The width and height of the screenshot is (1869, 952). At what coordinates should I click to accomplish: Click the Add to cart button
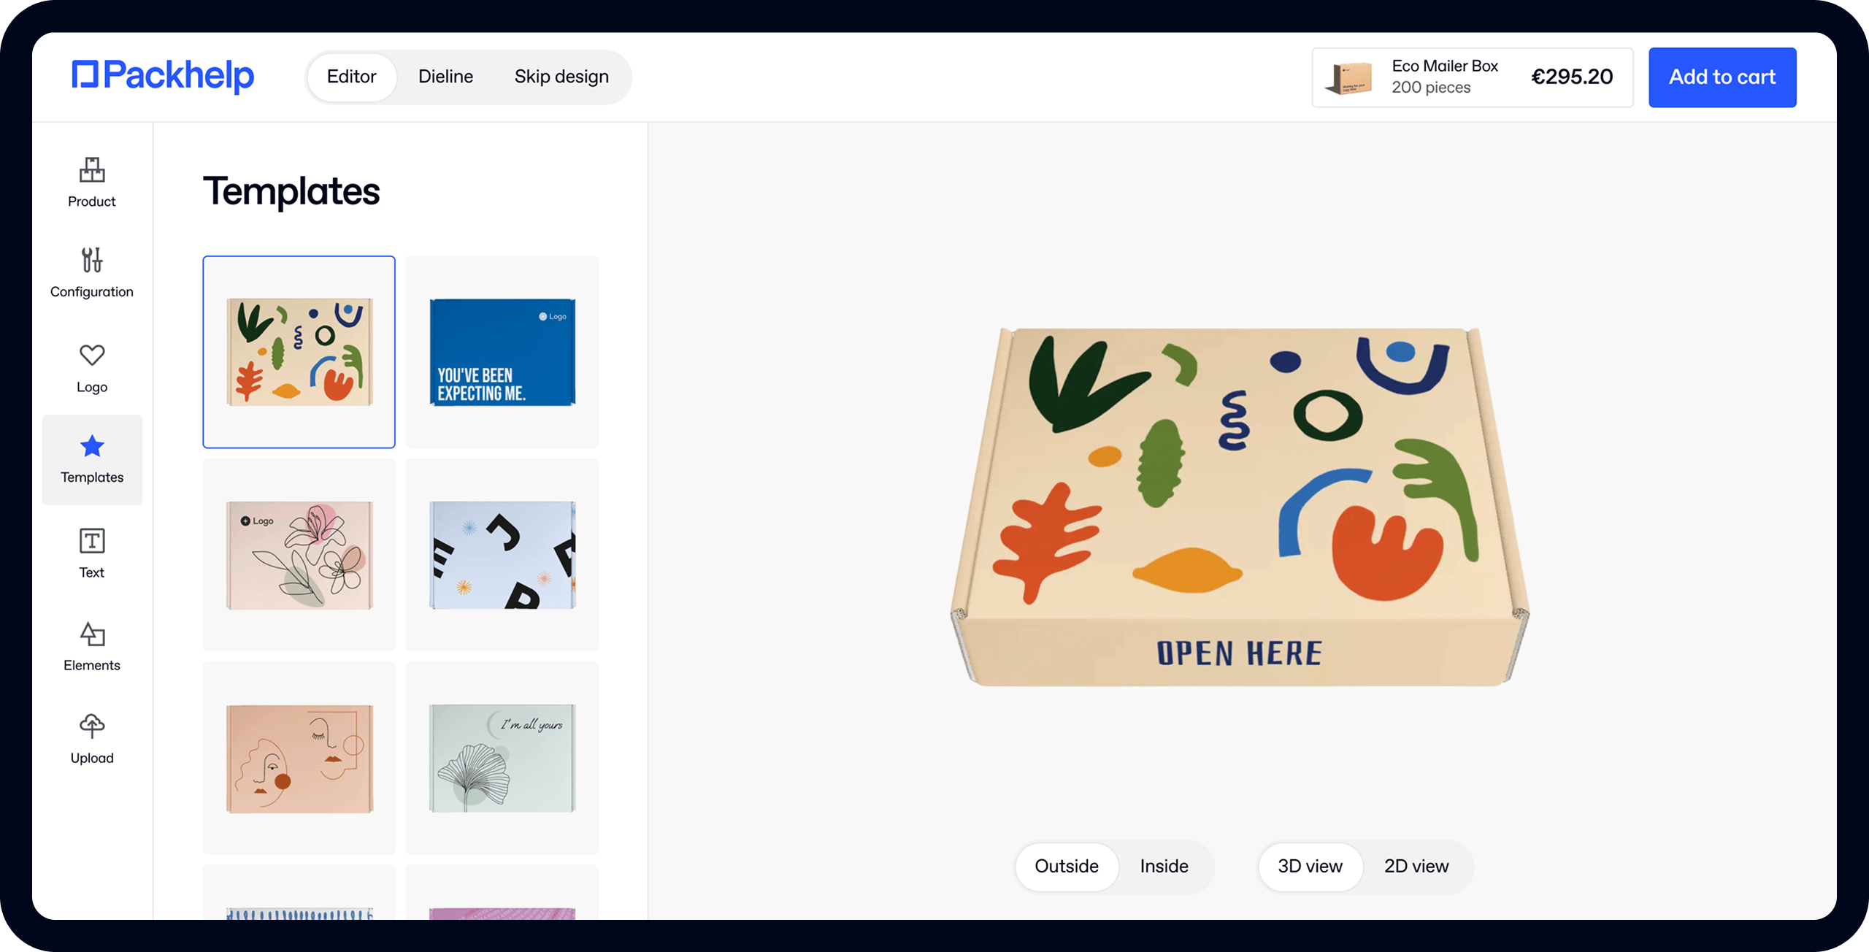click(1722, 77)
